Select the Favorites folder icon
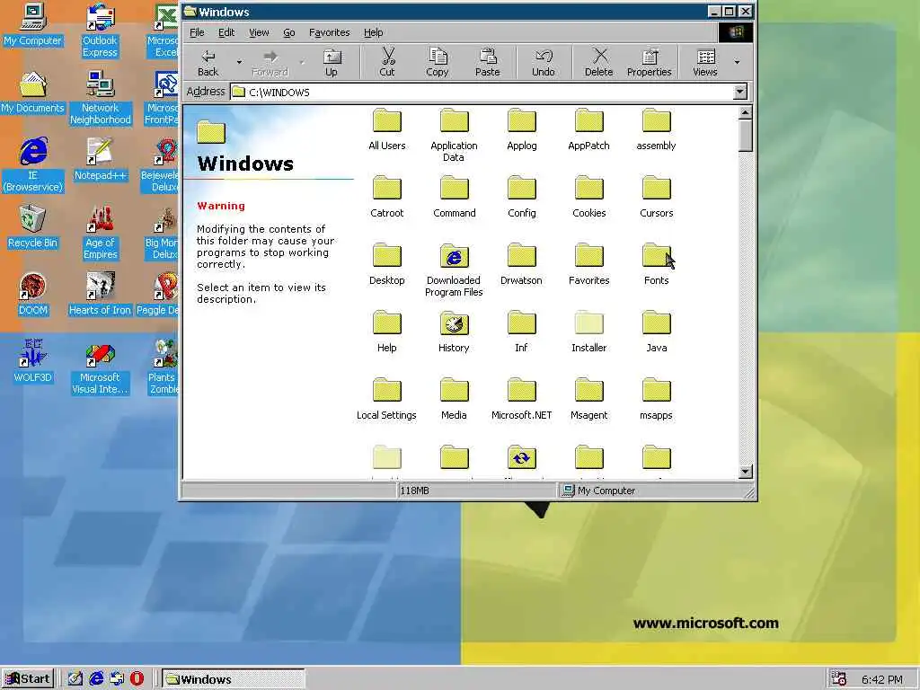 [589, 256]
